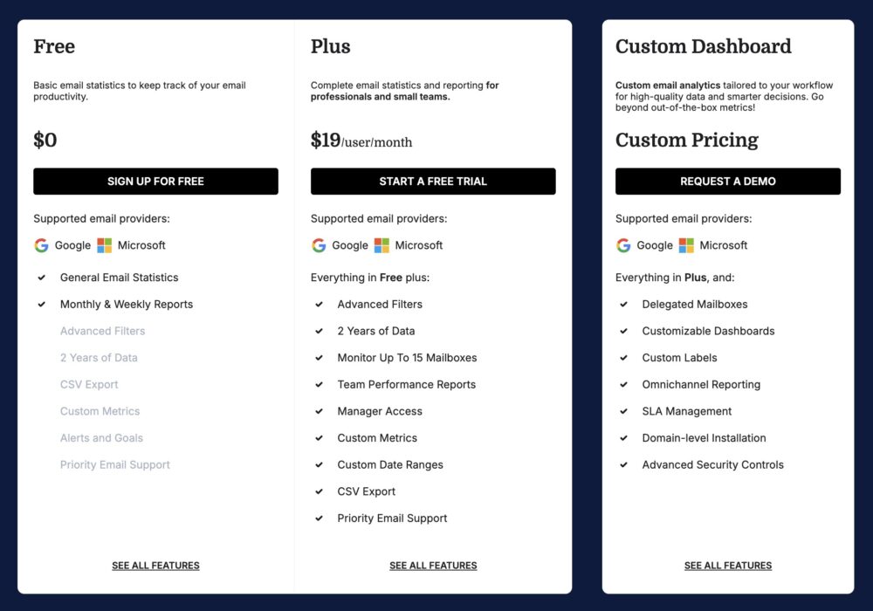Click the greyed-out CSV Export feature
The height and width of the screenshot is (611, 873).
89,385
